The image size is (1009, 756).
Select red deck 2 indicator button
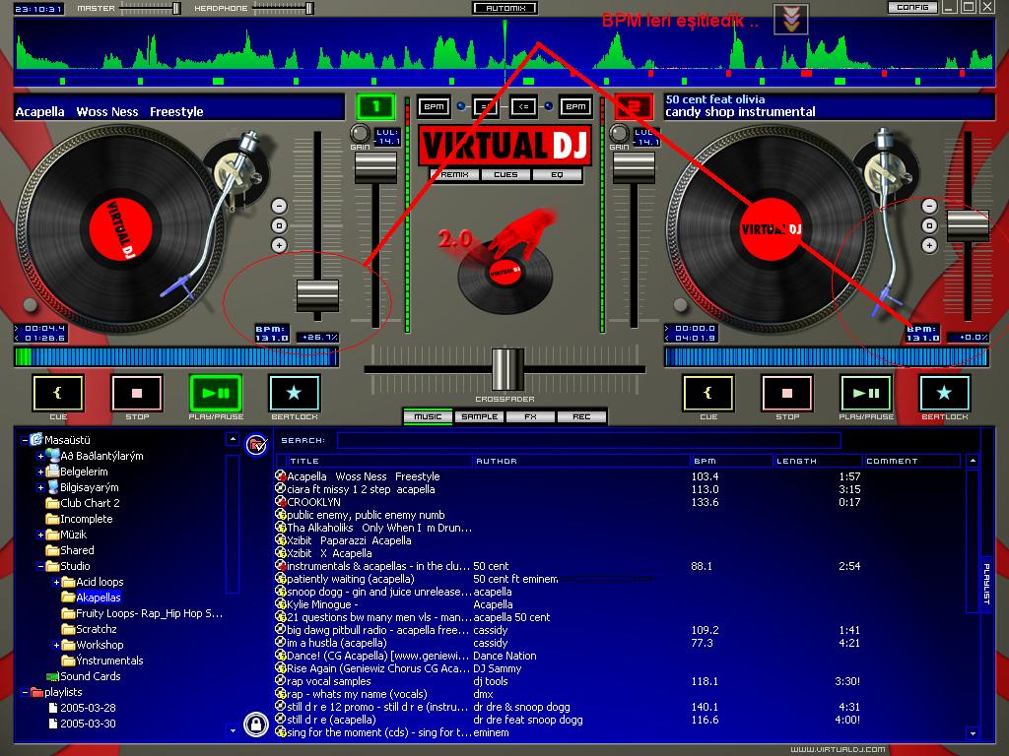tap(634, 106)
